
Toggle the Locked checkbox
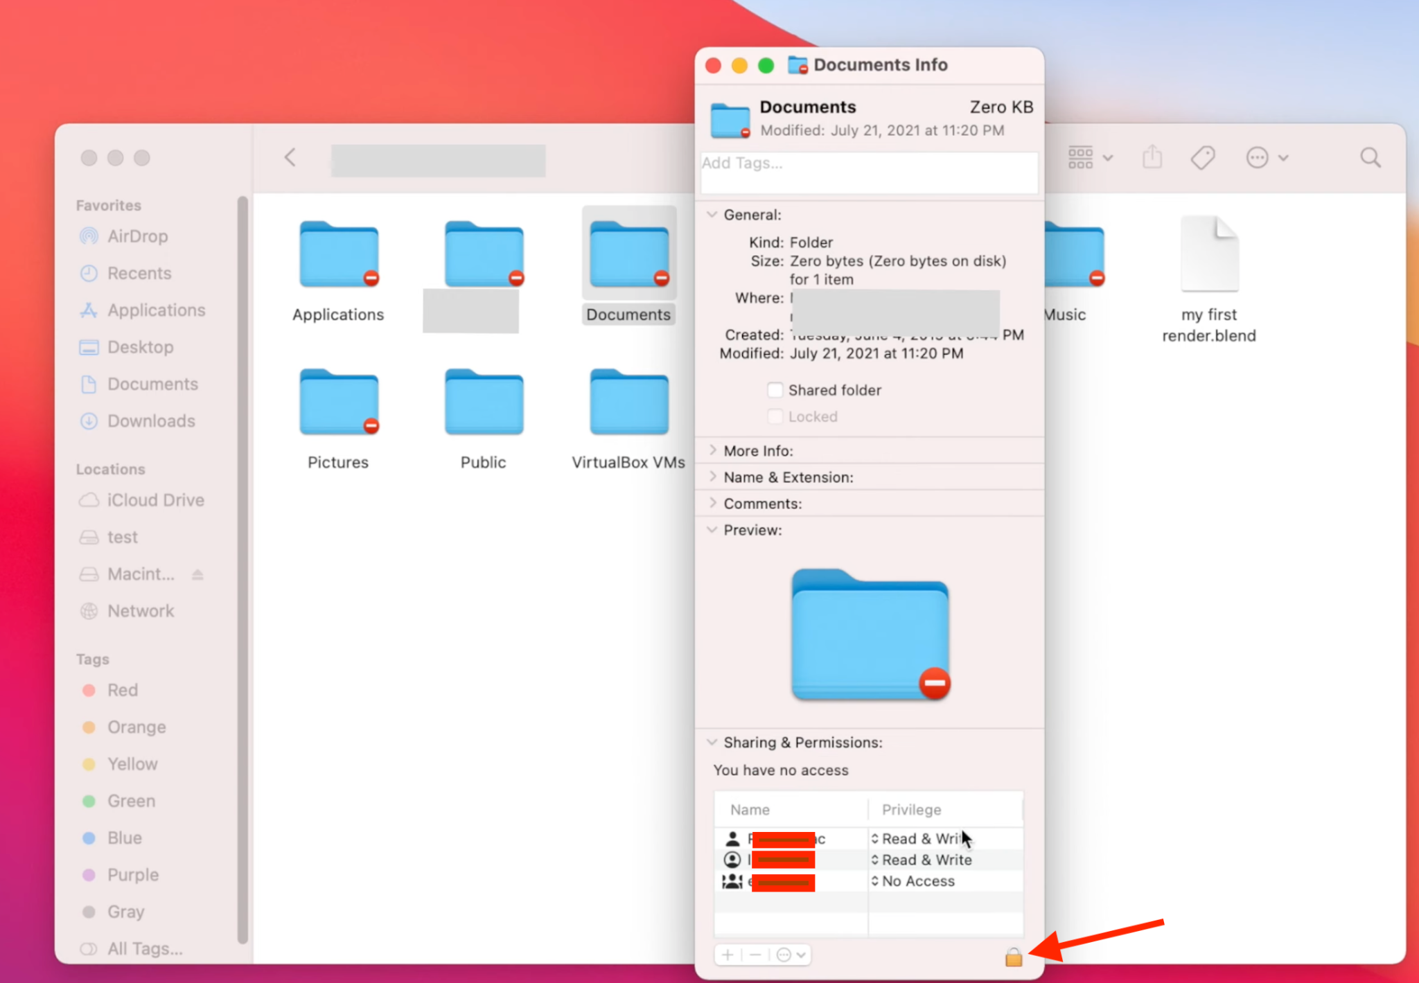pos(775,416)
